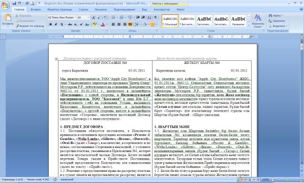
Task: Open the font name dropdown
Action: [x=62, y=18]
